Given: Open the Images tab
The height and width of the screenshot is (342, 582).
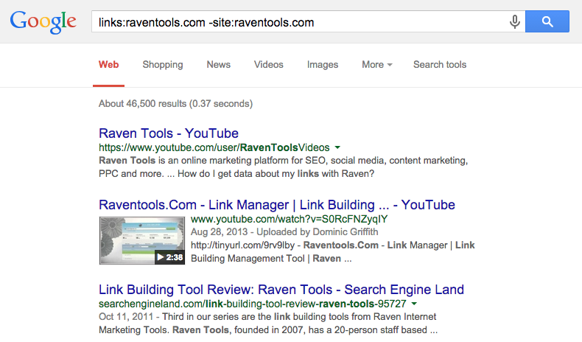Looking at the screenshot, I should (323, 65).
